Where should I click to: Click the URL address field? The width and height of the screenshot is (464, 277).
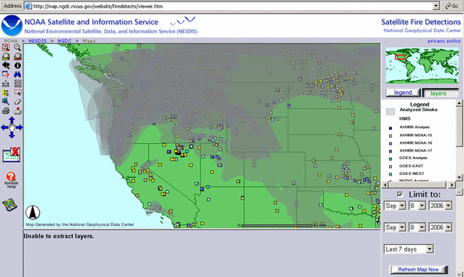coord(232,6)
